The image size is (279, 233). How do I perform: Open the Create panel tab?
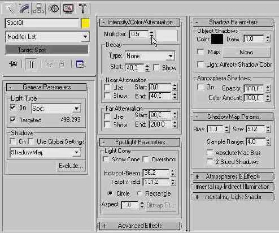click(x=10, y=8)
